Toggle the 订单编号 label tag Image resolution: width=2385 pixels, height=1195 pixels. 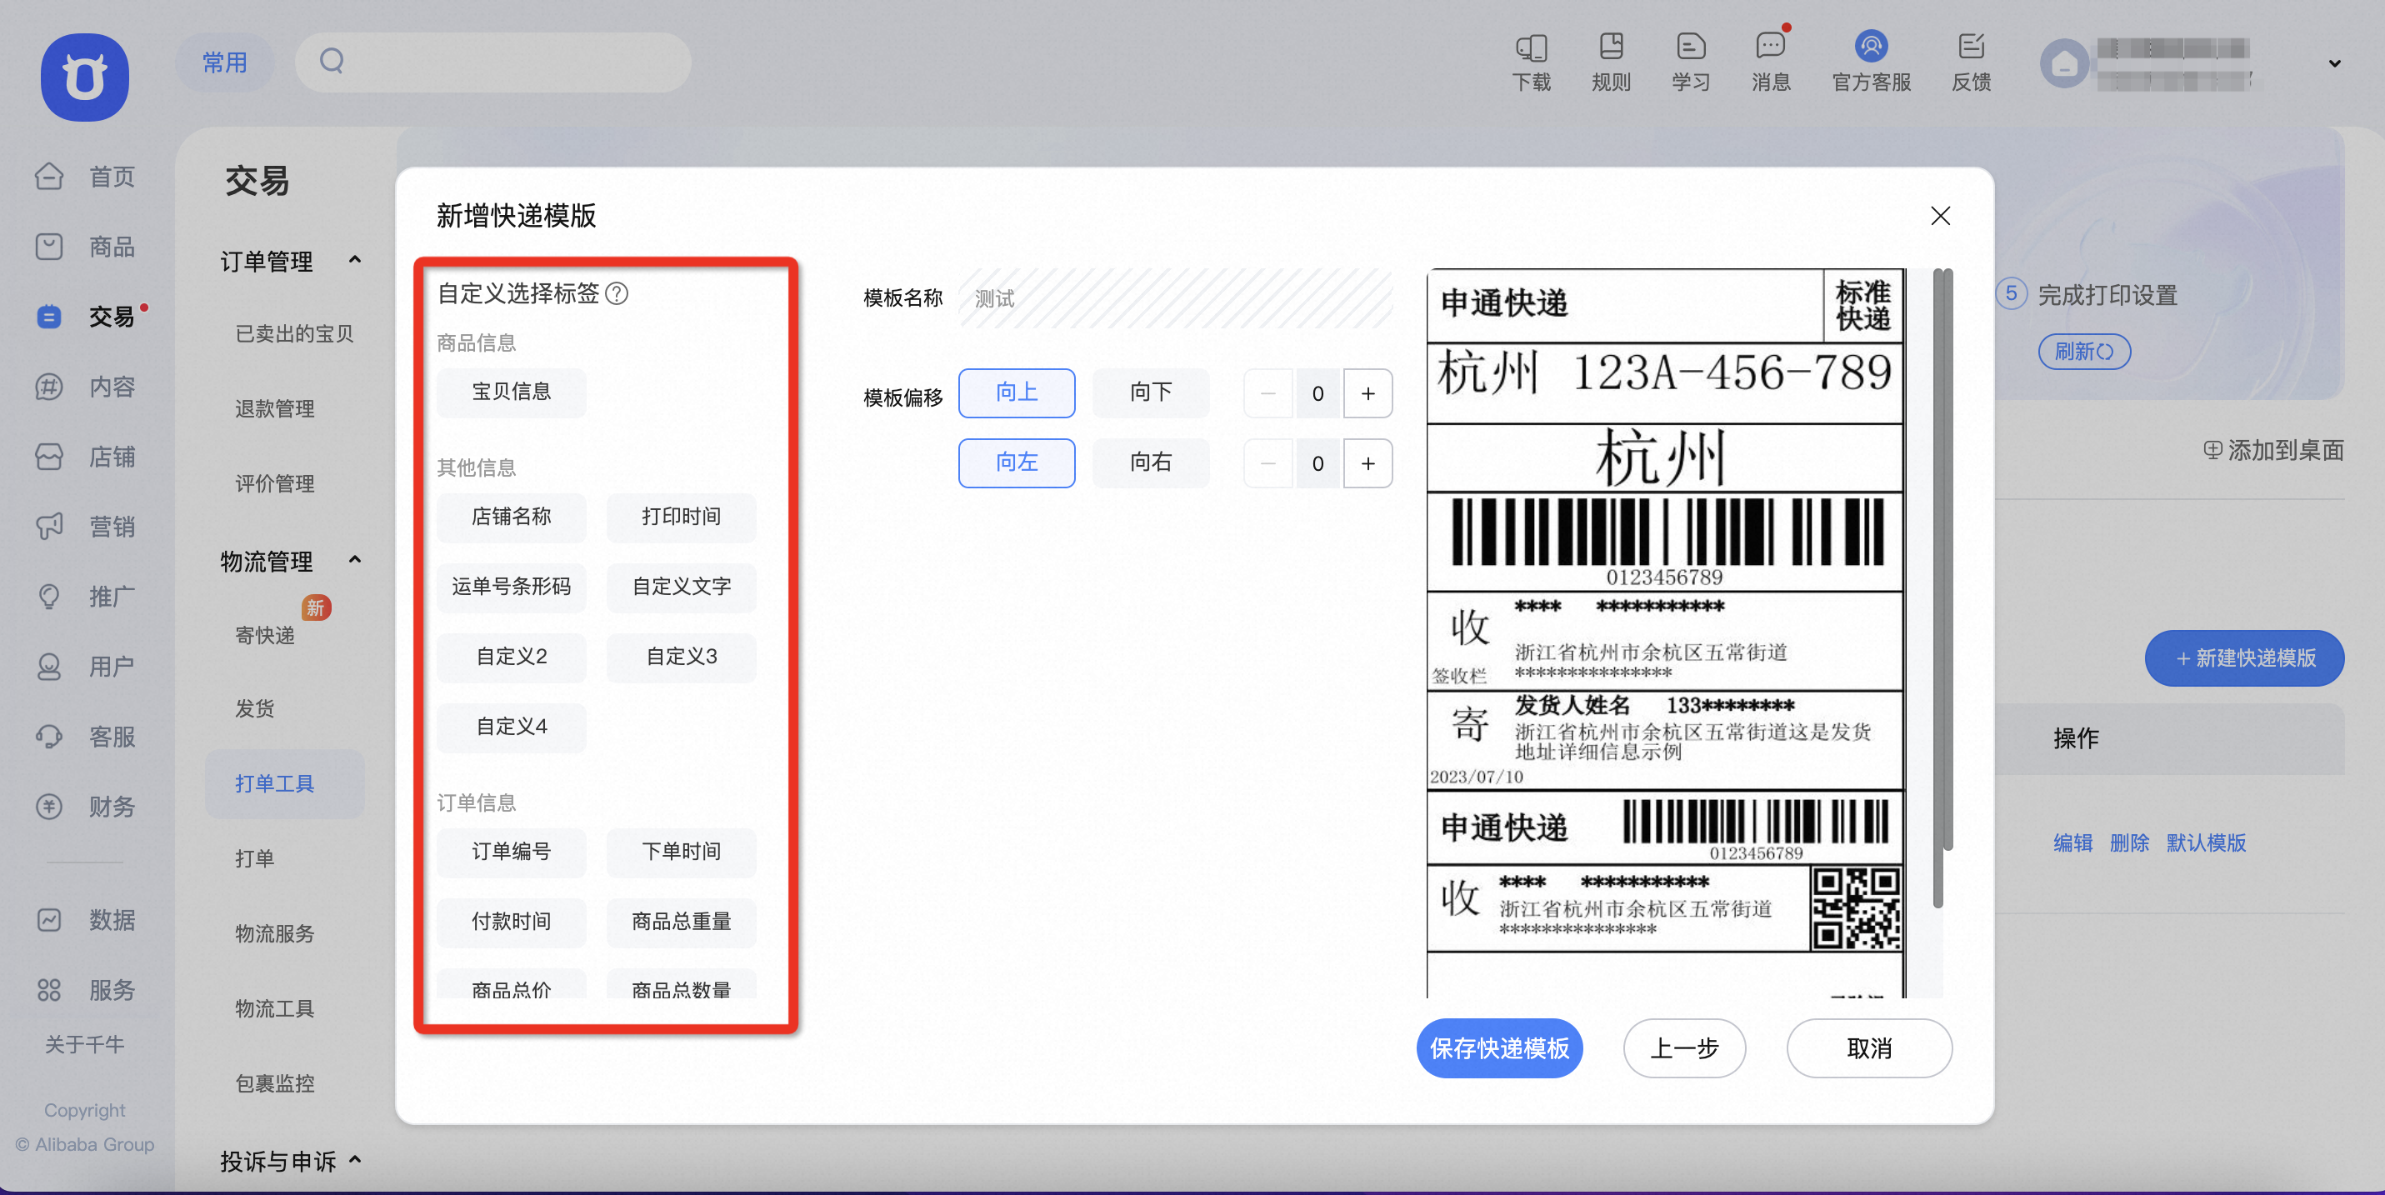tap(511, 852)
